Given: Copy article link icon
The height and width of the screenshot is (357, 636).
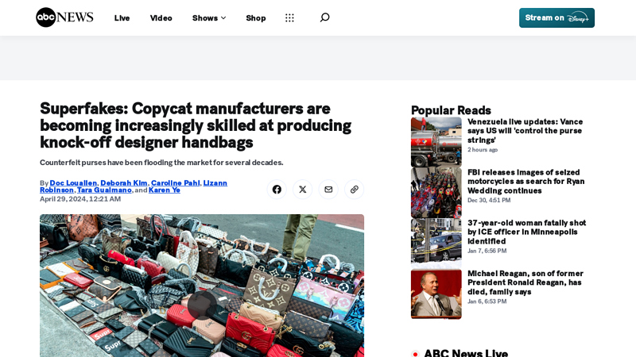Looking at the screenshot, I should pos(355,190).
